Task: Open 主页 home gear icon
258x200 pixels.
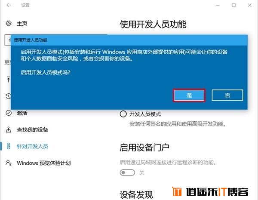Action: pos(9,23)
